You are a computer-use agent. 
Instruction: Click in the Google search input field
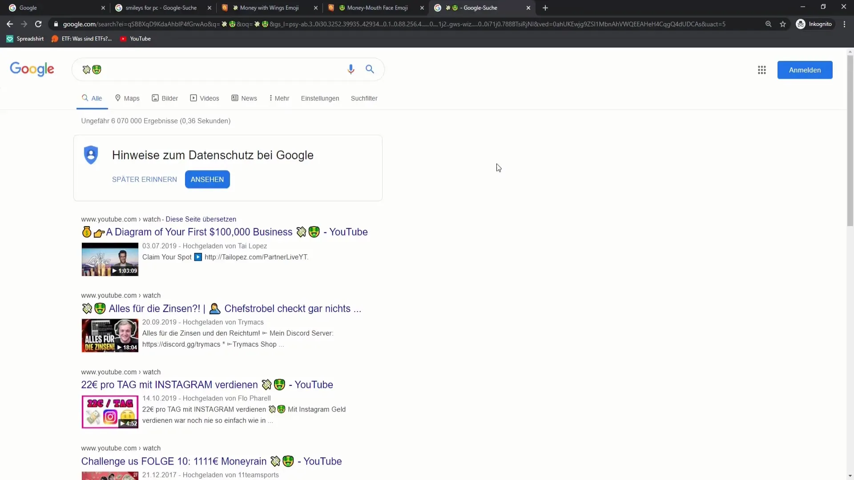213,69
